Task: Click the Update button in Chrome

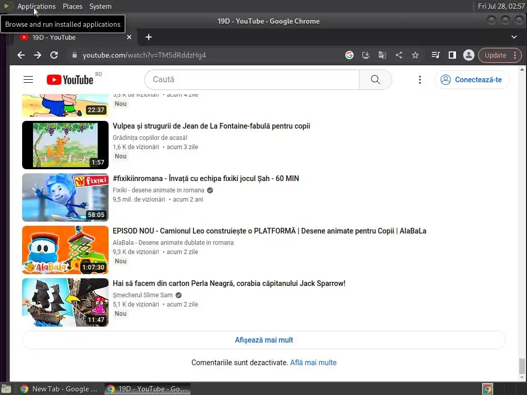Action: (x=496, y=55)
